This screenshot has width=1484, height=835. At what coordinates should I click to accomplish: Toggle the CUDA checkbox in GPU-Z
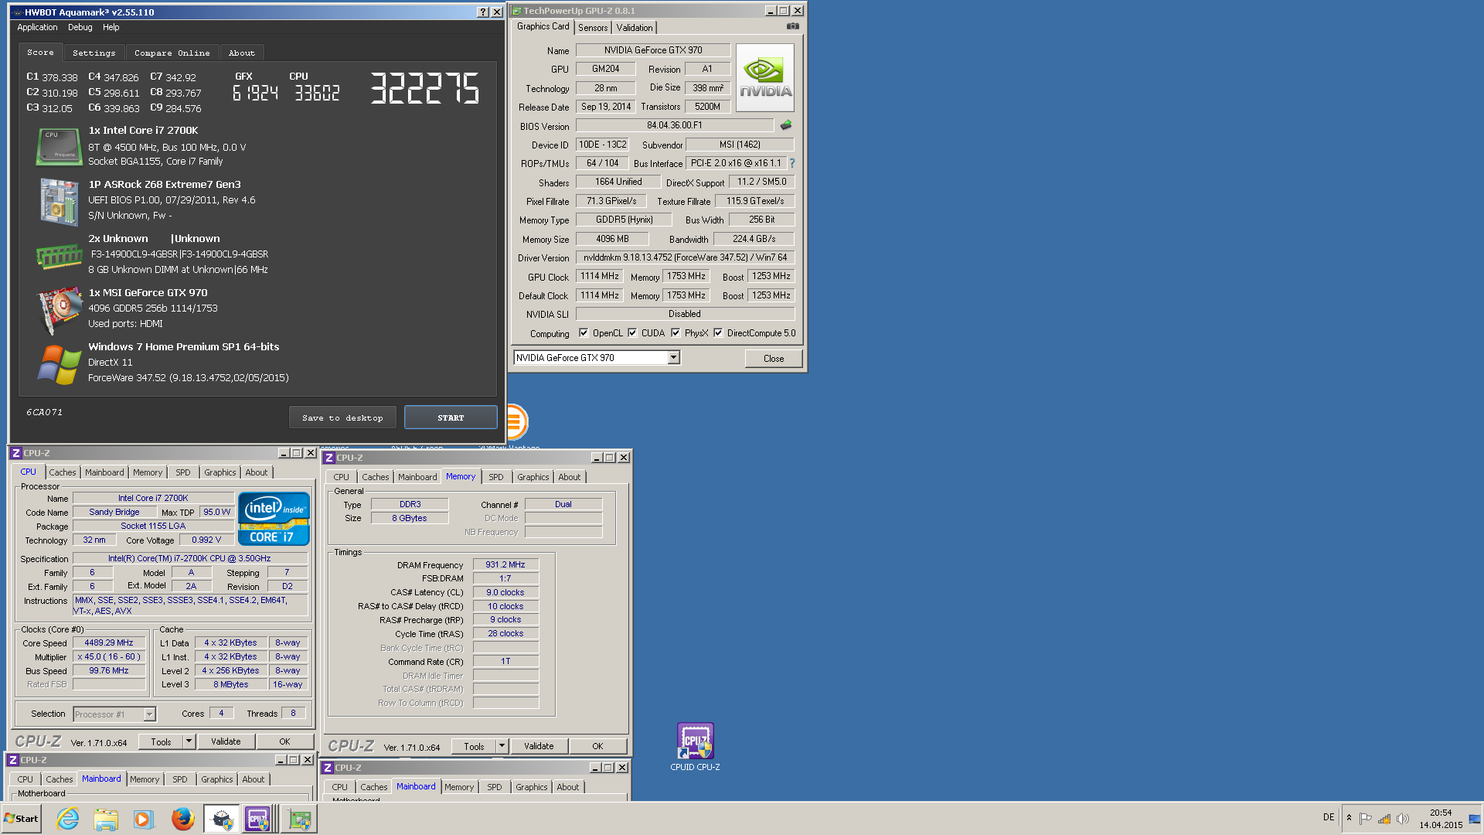(632, 333)
